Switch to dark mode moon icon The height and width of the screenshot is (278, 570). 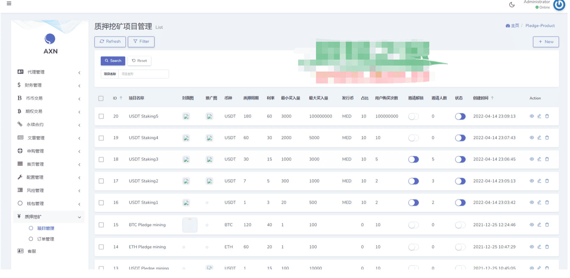click(512, 4)
